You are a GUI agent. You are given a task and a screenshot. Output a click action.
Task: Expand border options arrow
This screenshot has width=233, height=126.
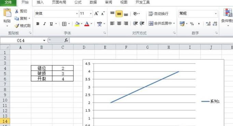tap(69, 24)
